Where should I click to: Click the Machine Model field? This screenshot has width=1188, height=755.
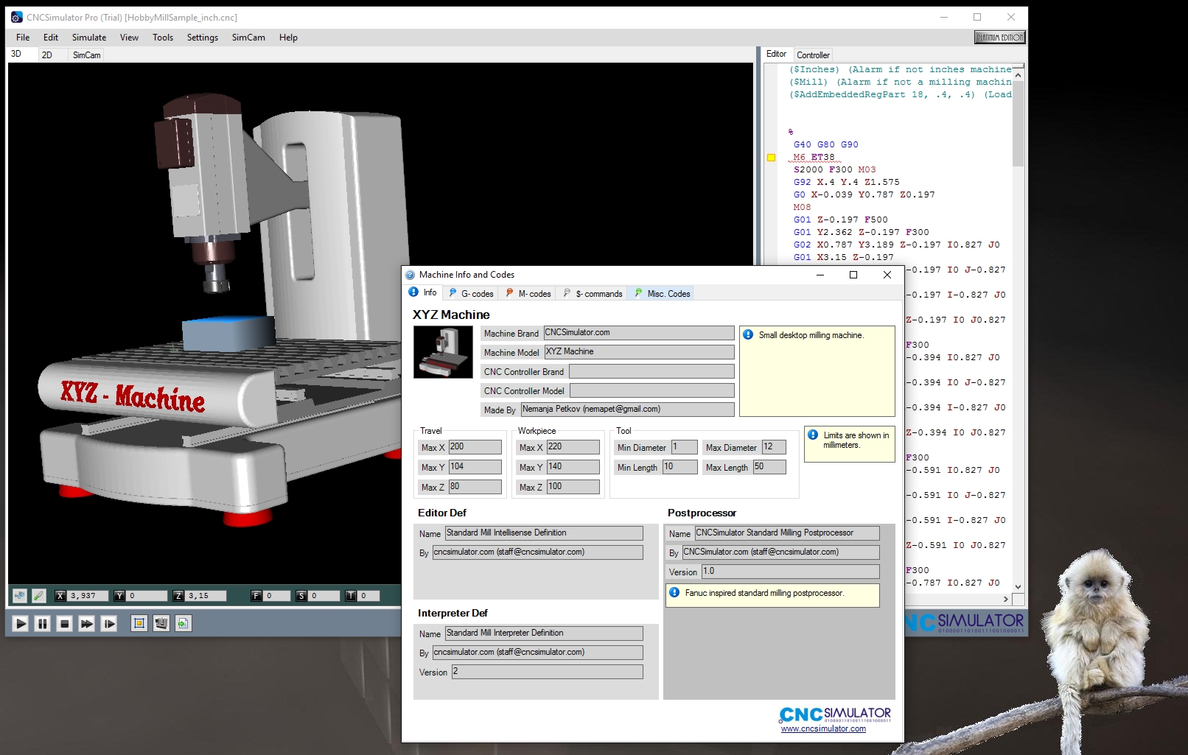click(x=639, y=352)
